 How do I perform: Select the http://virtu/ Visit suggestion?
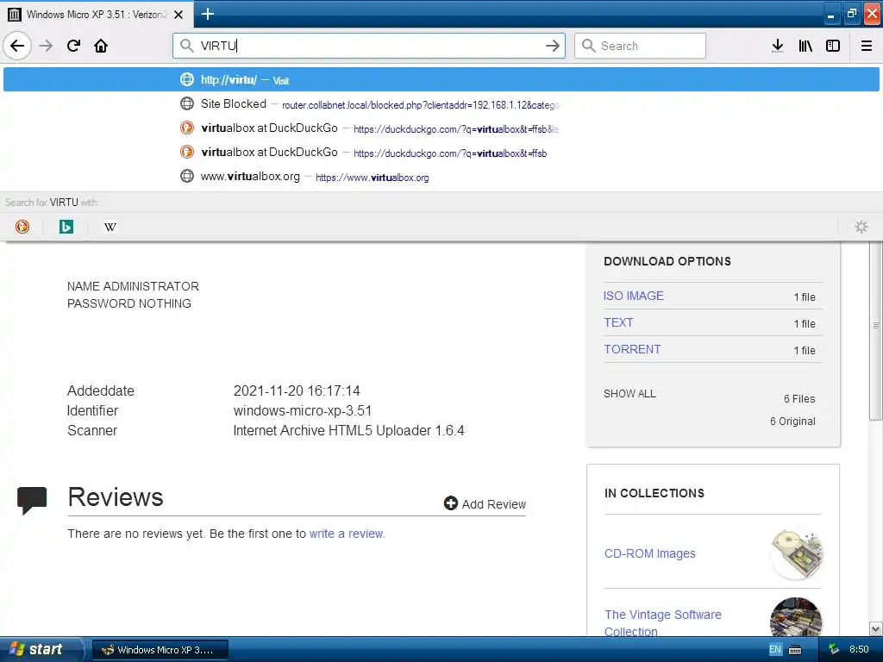click(x=441, y=80)
